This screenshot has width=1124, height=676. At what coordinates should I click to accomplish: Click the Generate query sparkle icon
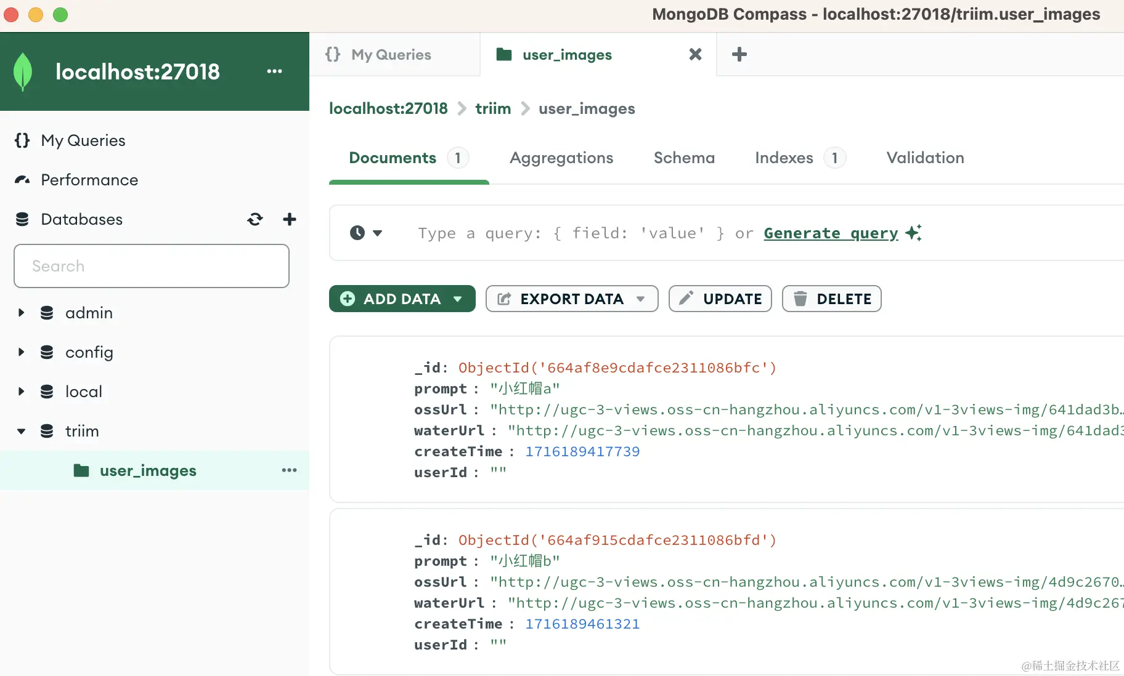point(913,233)
